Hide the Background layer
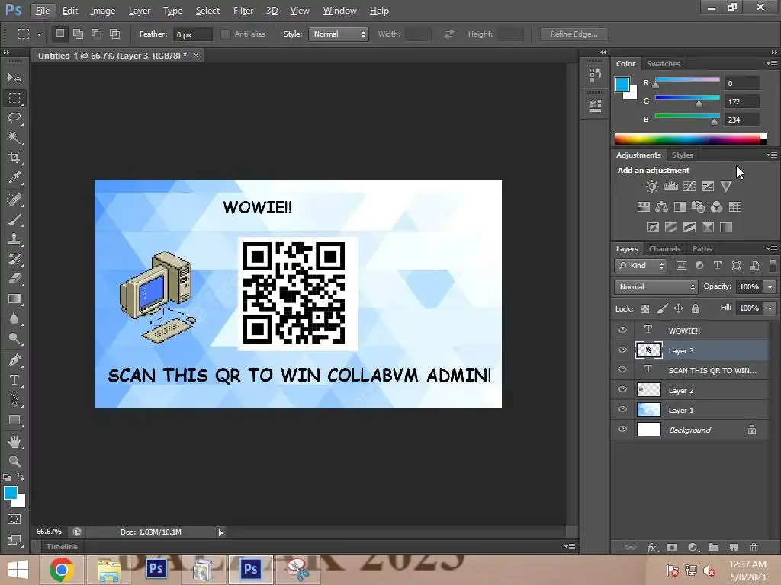 (x=622, y=430)
